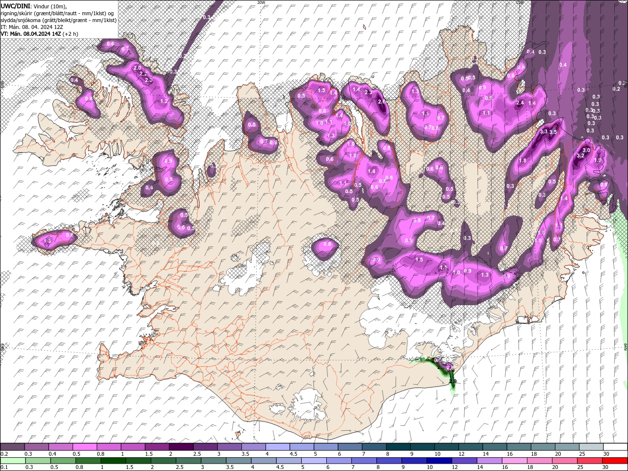Pick lower scale blue swatch starting at 8

click(389, 461)
